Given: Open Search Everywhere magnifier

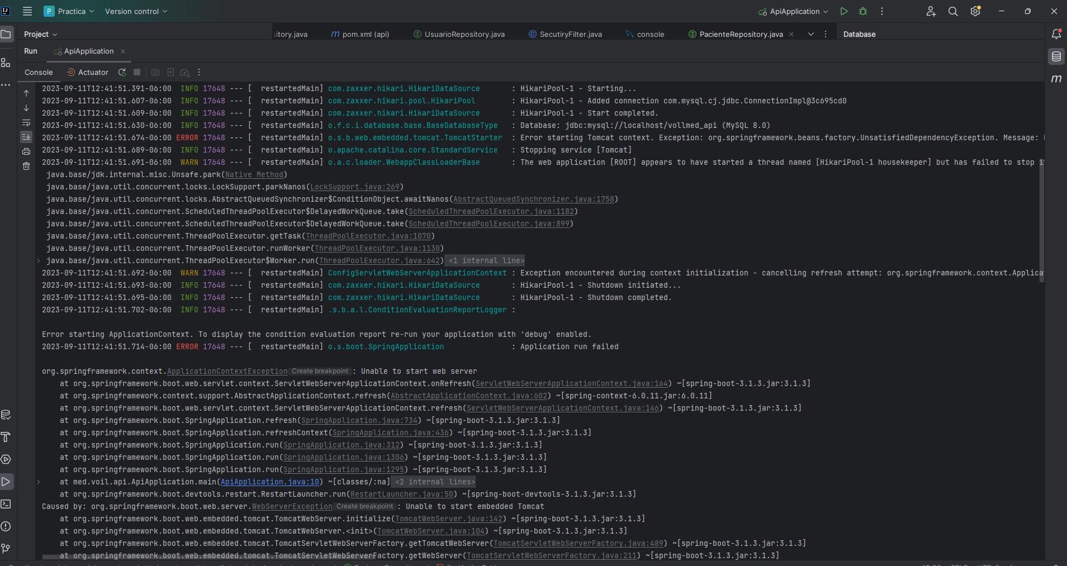Looking at the screenshot, I should click(x=953, y=11).
